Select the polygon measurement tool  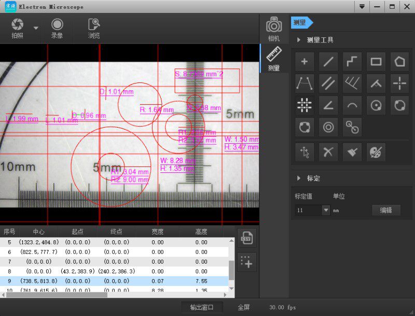399,62
